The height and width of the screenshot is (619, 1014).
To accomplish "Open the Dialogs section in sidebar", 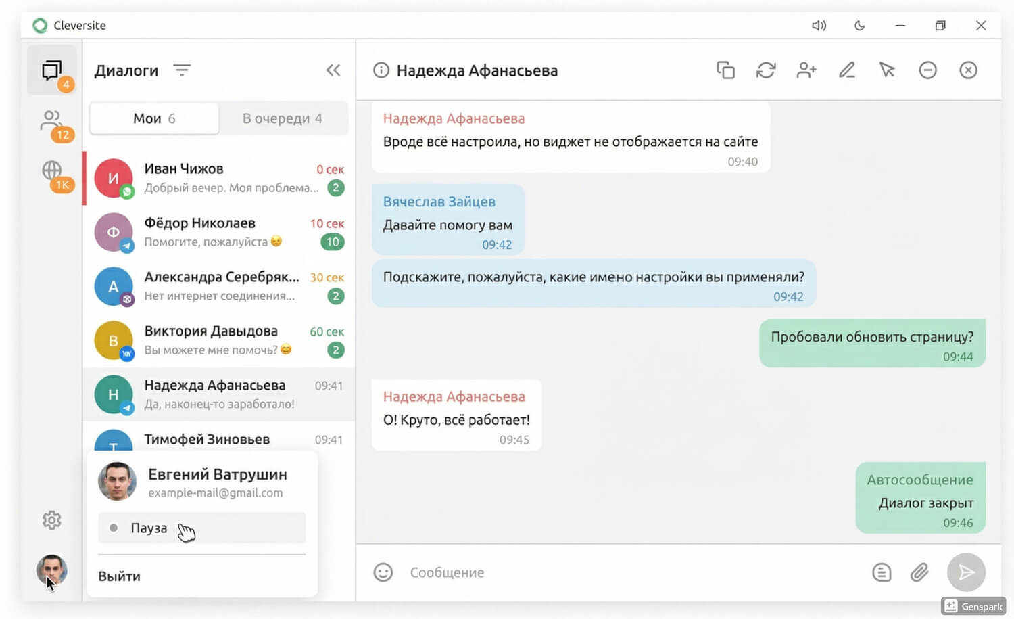I will [52, 70].
